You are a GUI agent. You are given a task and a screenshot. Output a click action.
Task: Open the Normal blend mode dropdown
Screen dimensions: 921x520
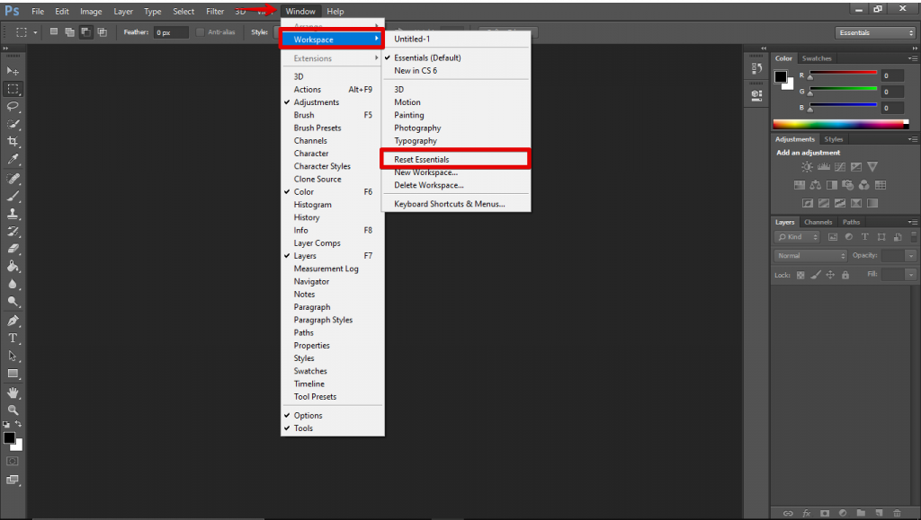[x=811, y=256]
